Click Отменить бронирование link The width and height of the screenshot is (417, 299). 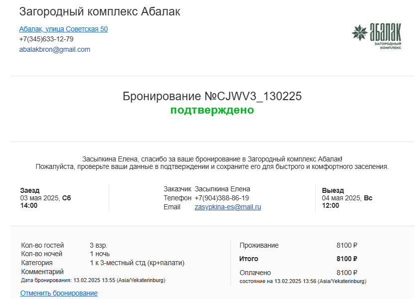tap(59, 293)
